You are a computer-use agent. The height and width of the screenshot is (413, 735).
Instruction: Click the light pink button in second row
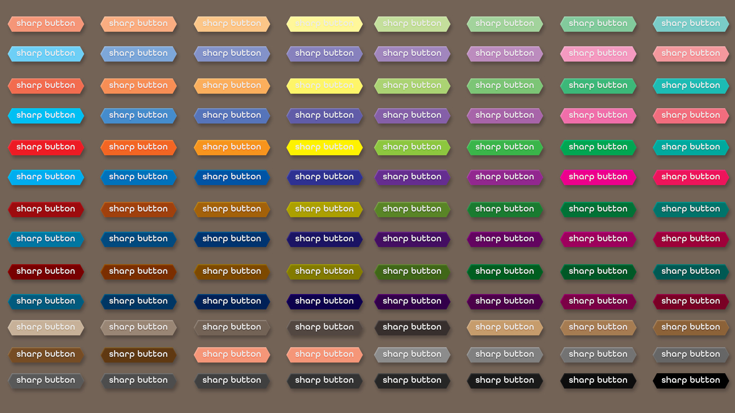click(598, 54)
